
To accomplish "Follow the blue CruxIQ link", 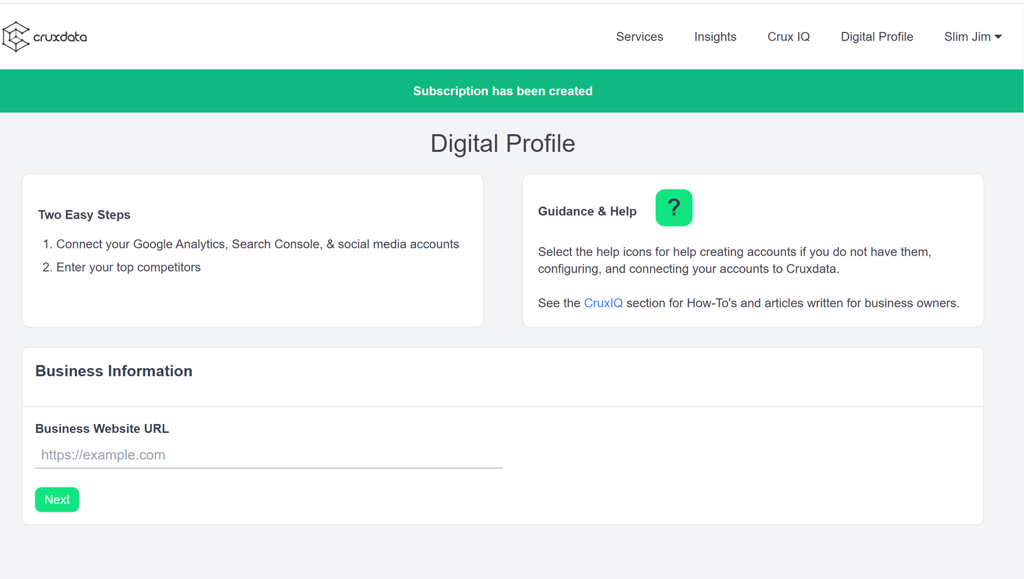I will [603, 303].
